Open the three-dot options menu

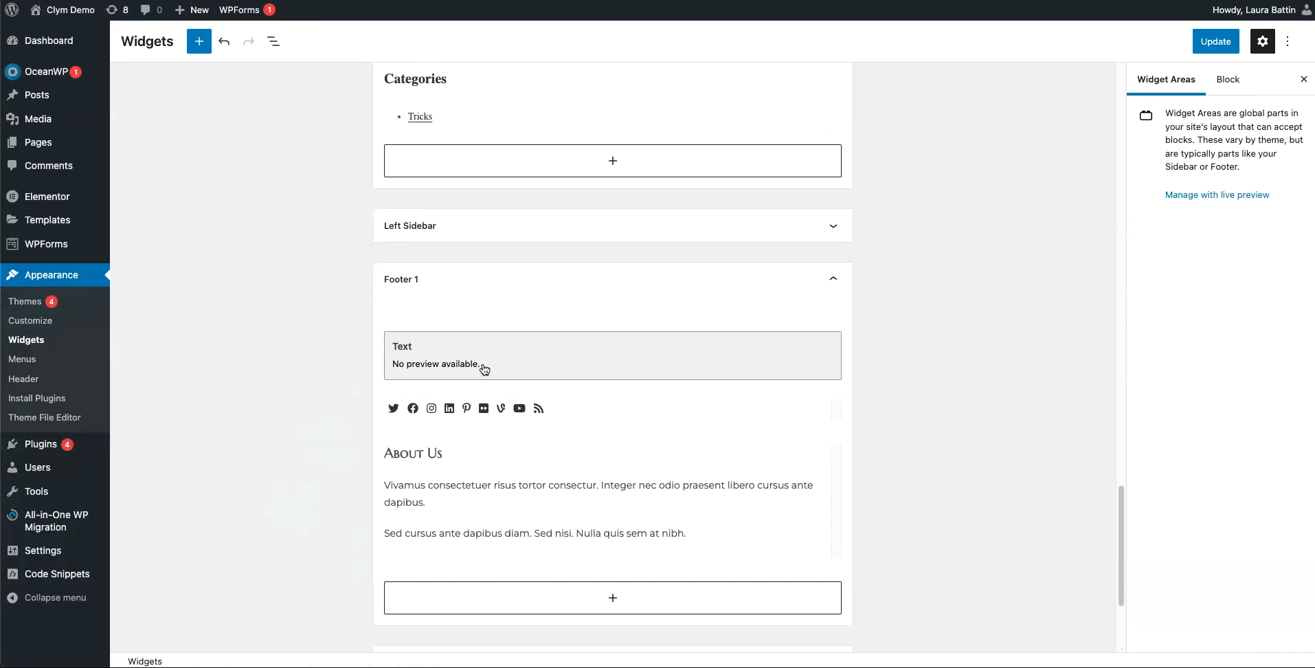pos(1288,41)
